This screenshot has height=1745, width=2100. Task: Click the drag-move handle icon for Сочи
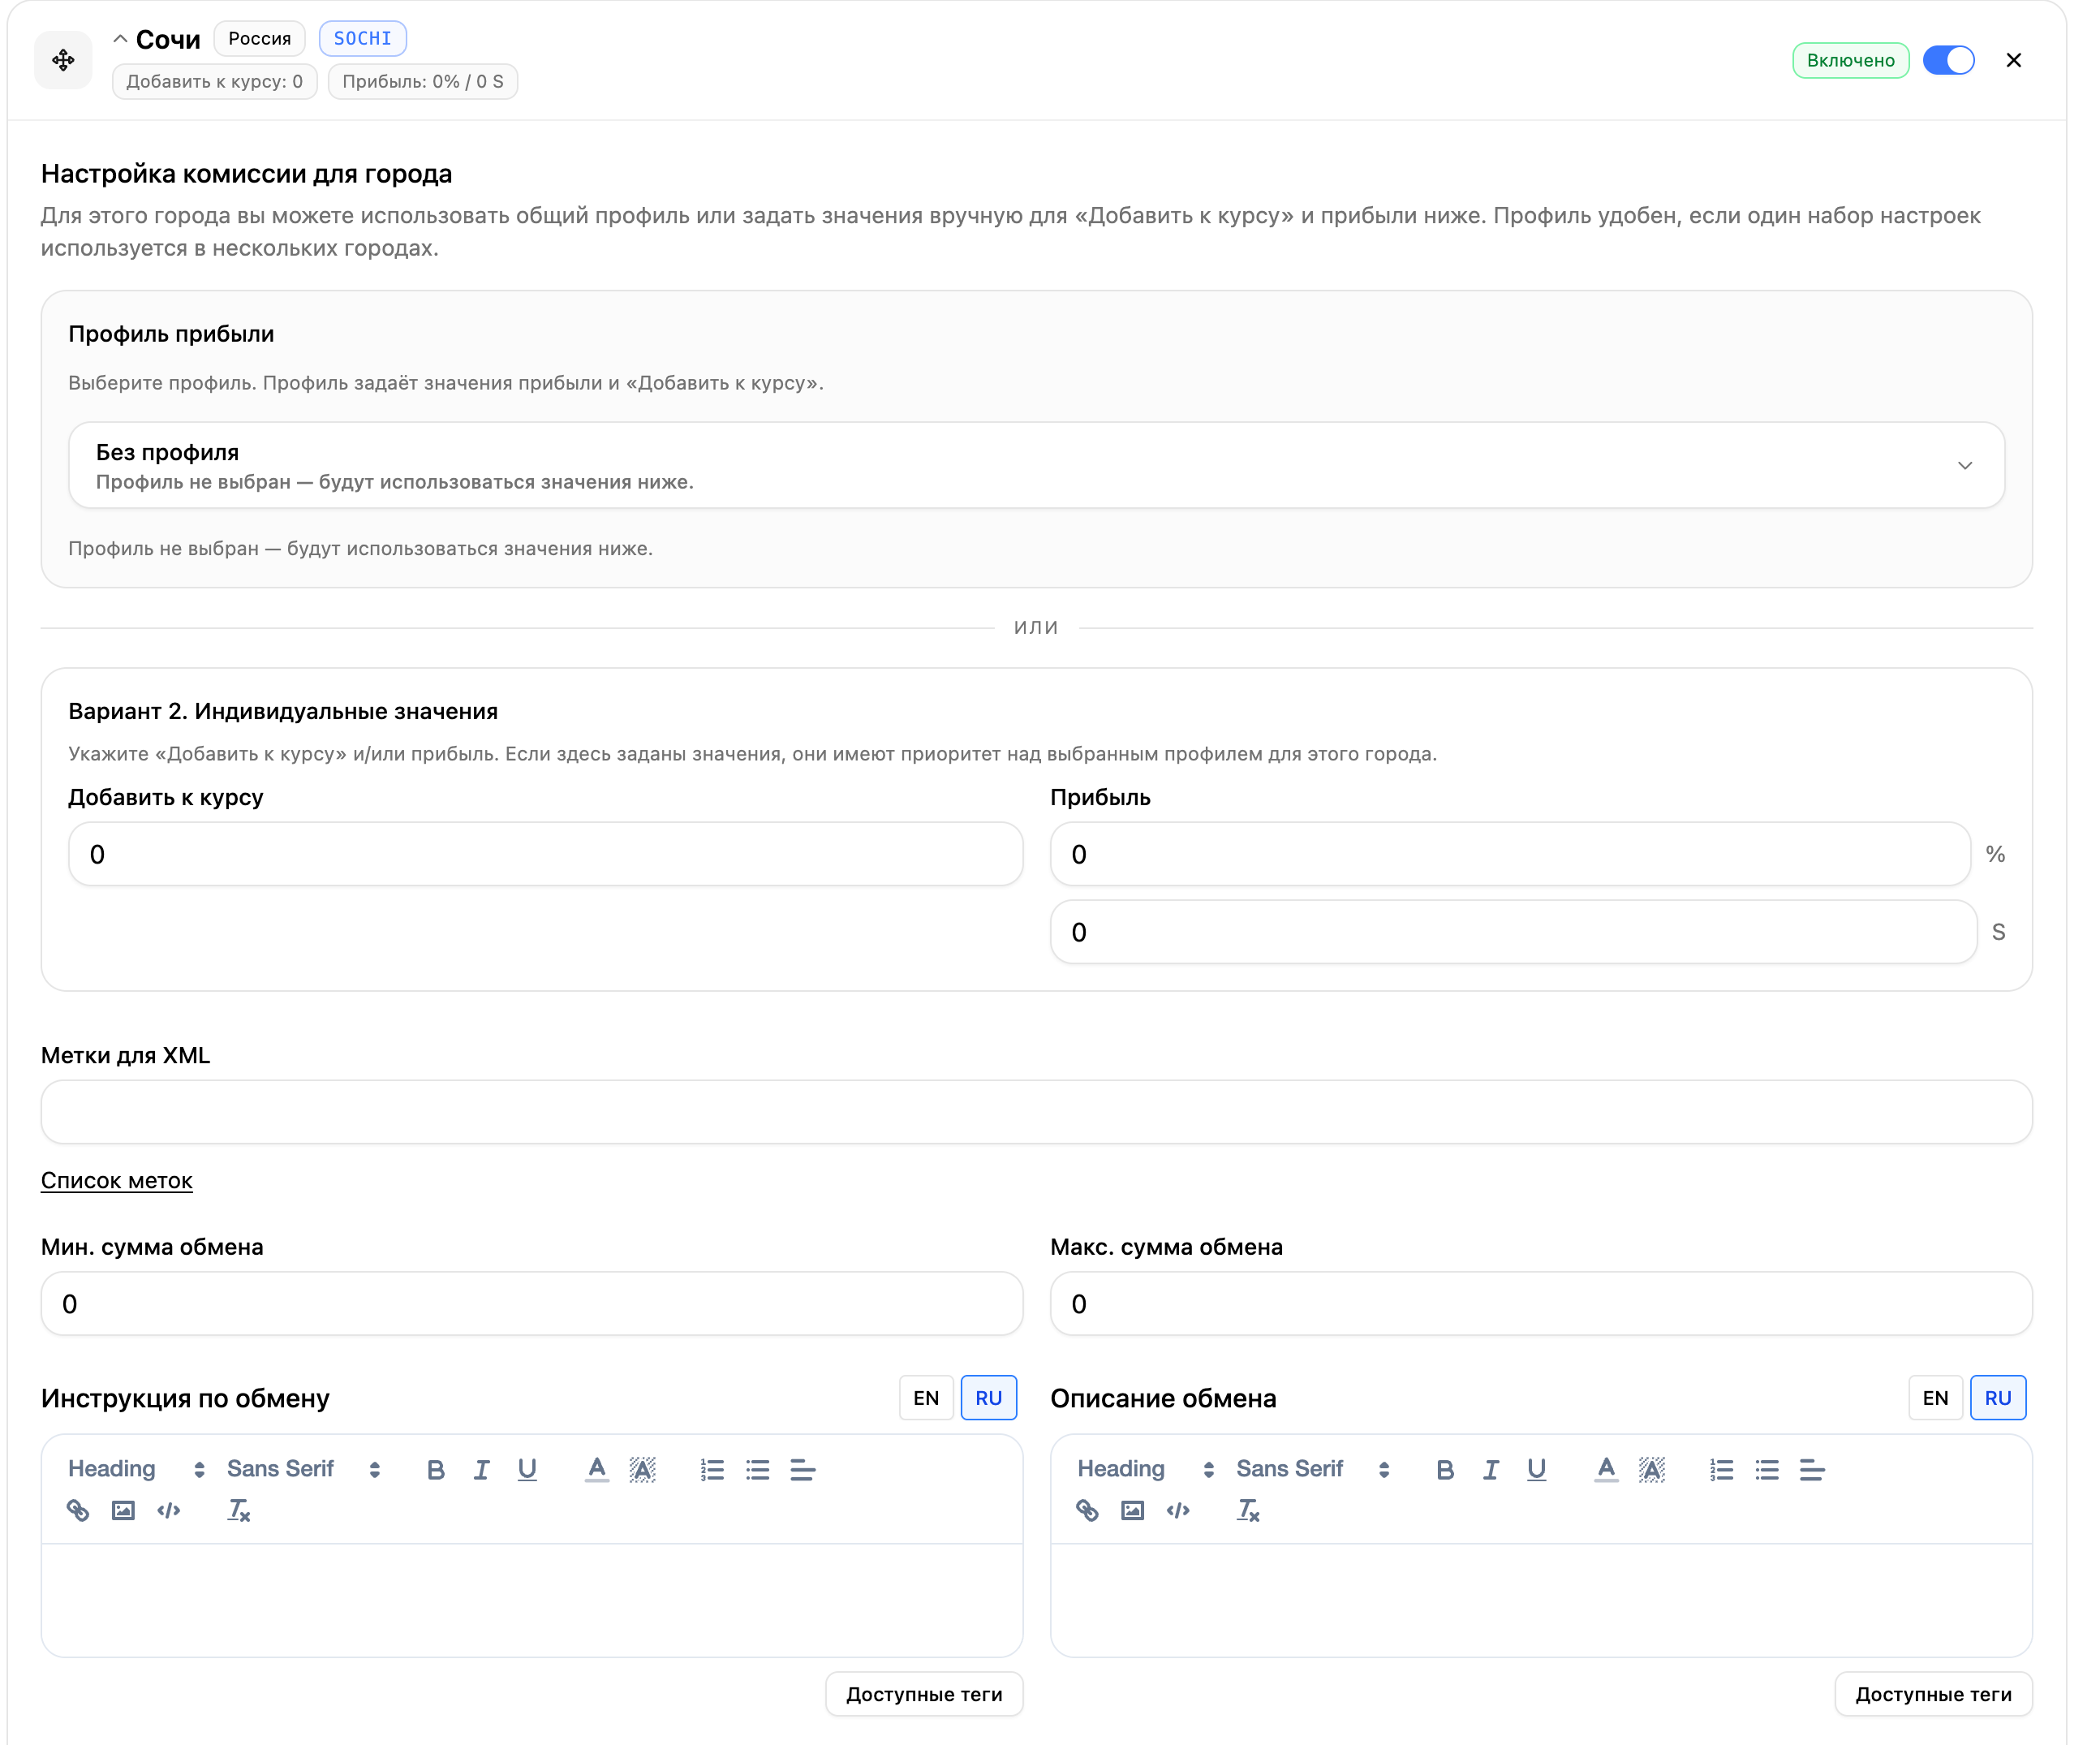(63, 60)
